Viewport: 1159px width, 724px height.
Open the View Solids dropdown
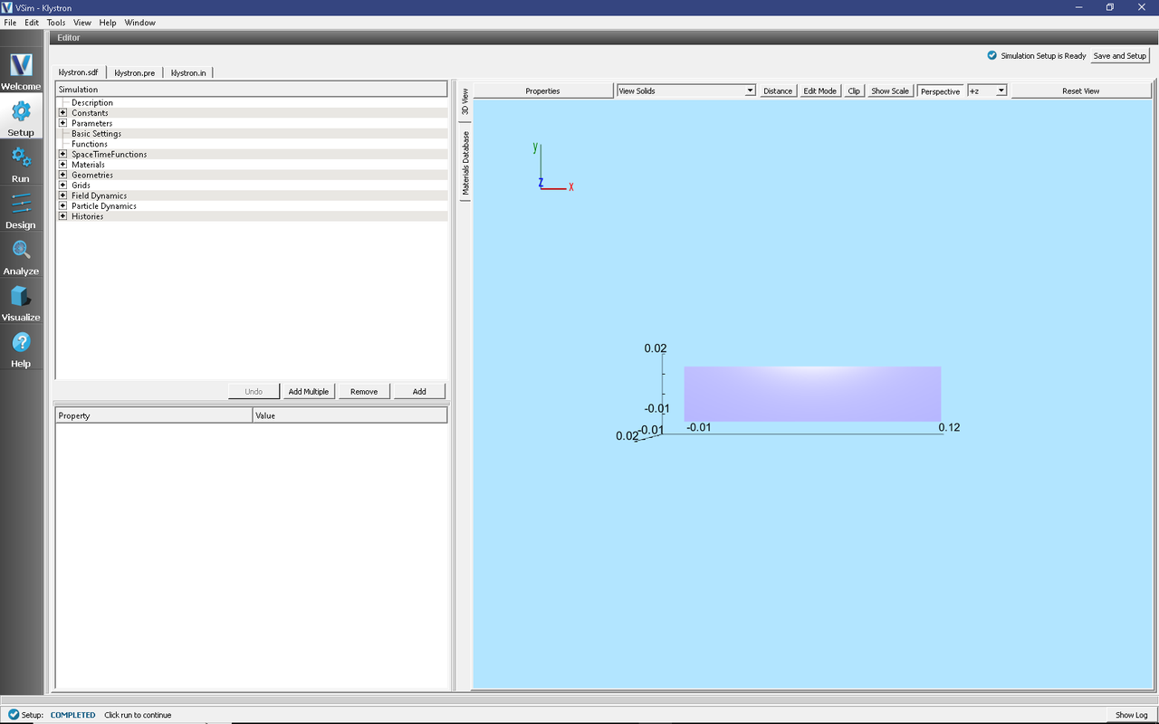tap(685, 90)
